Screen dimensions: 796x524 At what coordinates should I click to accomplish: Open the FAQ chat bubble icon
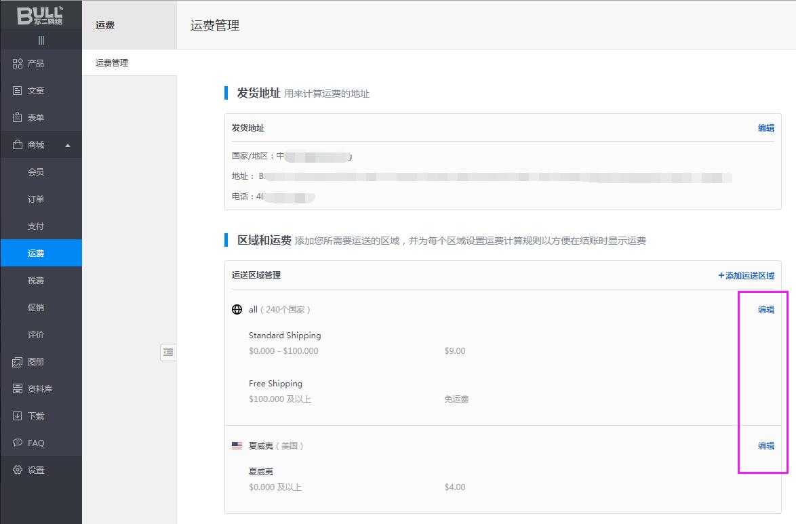pos(18,443)
